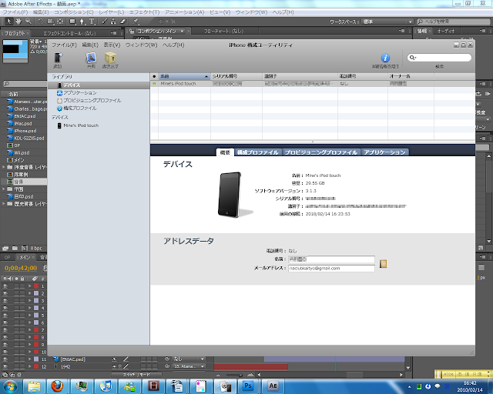This screenshot has height=394, width=493.
Task: Click the address book icon beside name field
Action: coord(383,264)
